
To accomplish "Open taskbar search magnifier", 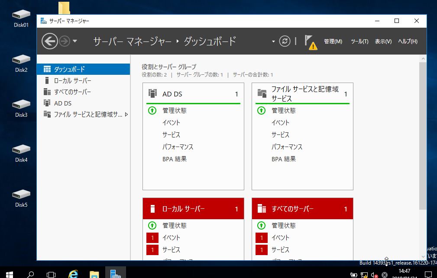I will pos(30,275).
